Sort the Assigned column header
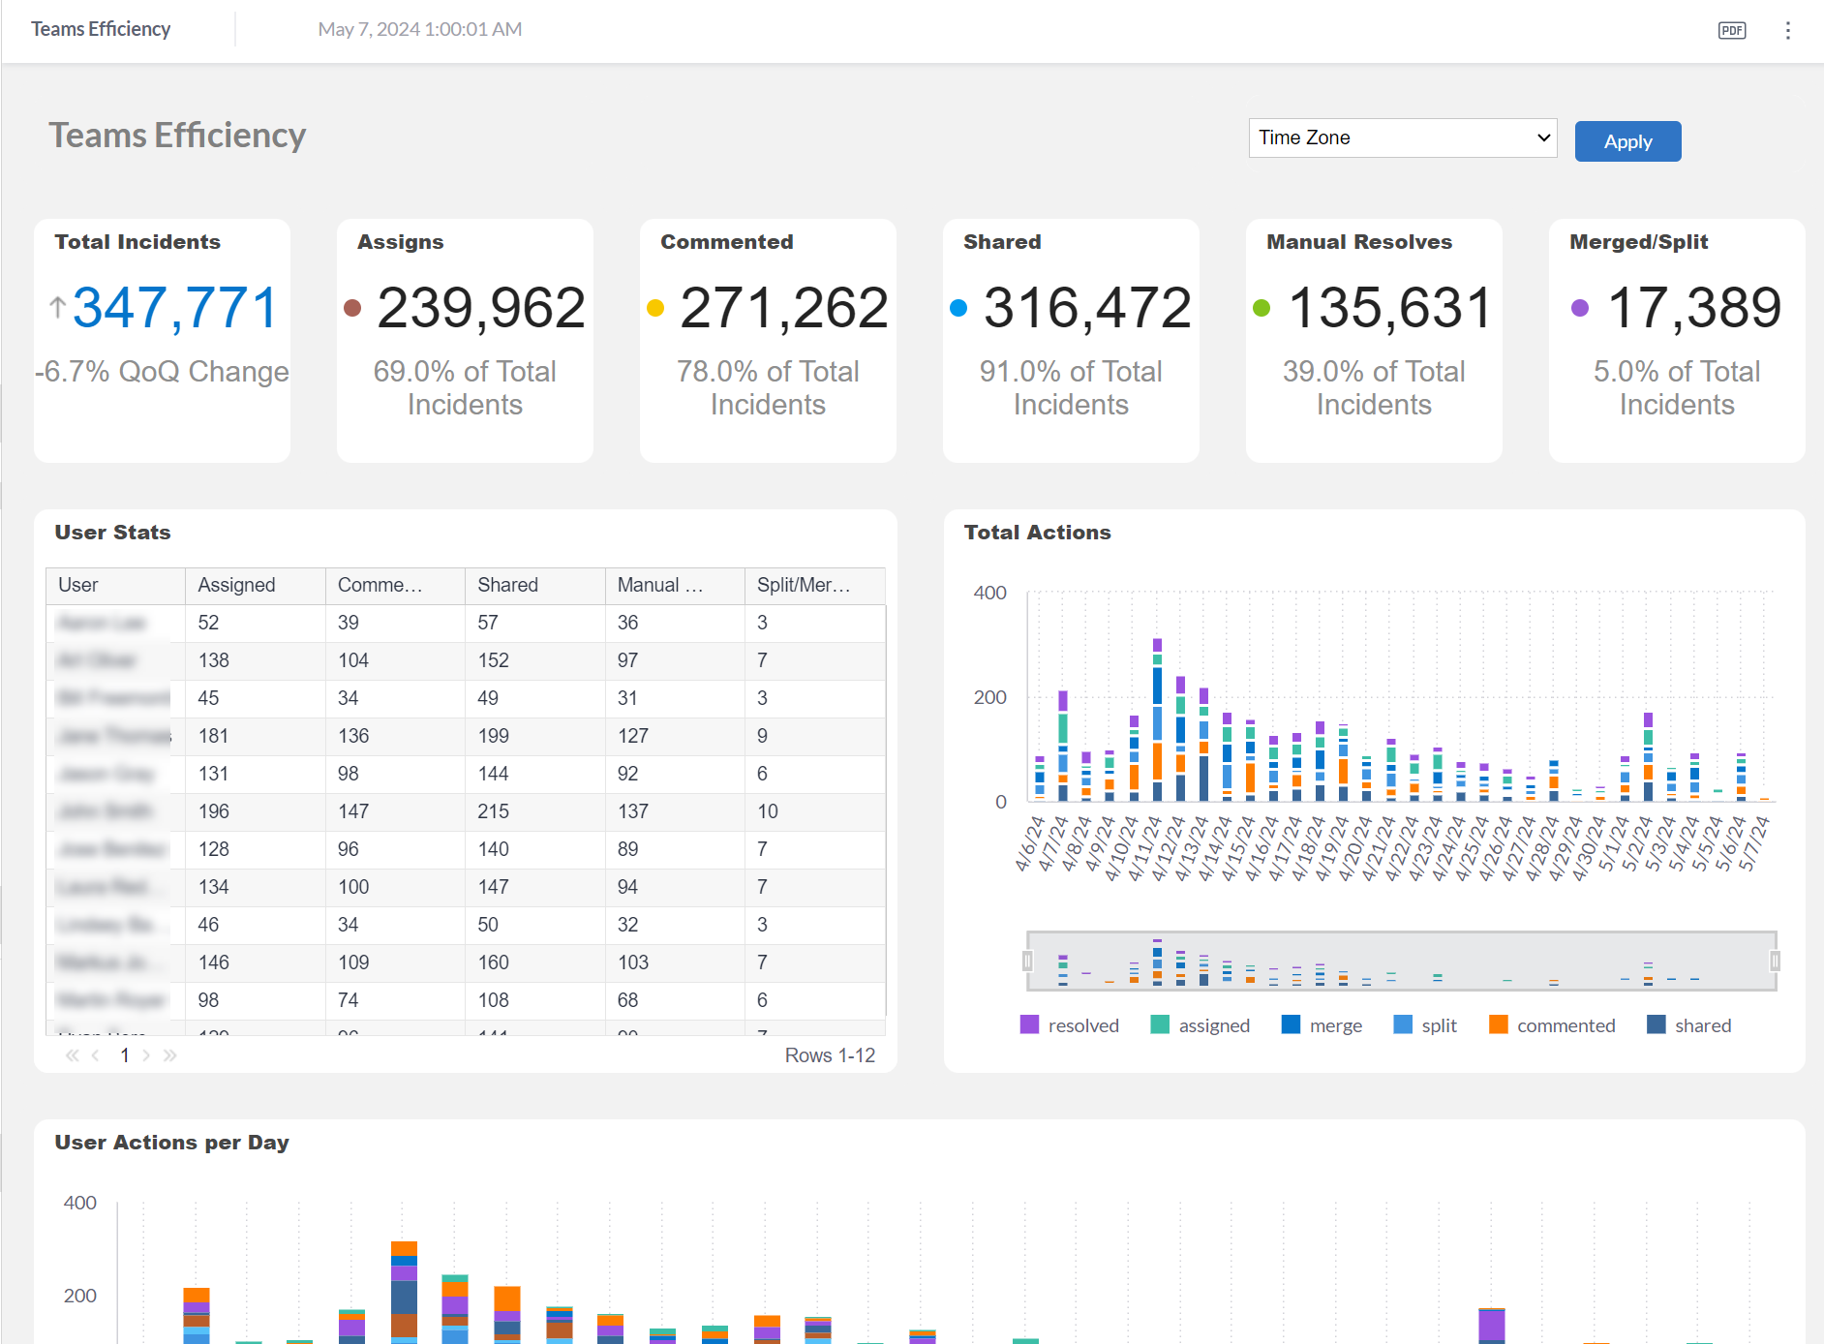The image size is (1824, 1344). 236,585
